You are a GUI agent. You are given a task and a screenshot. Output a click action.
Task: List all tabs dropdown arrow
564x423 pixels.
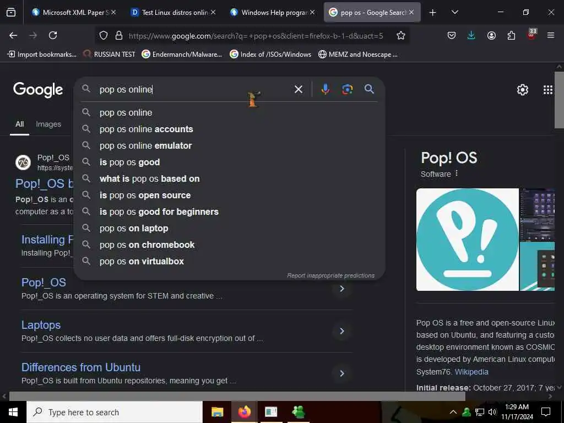pyautogui.click(x=454, y=12)
